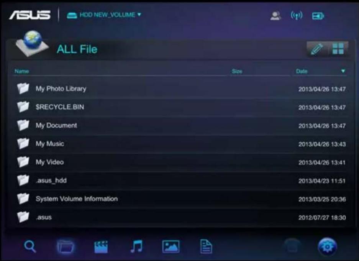Click the HDD drive icon in header
The height and width of the screenshot is (261, 359).
pyautogui.click(x=72, y=15)
